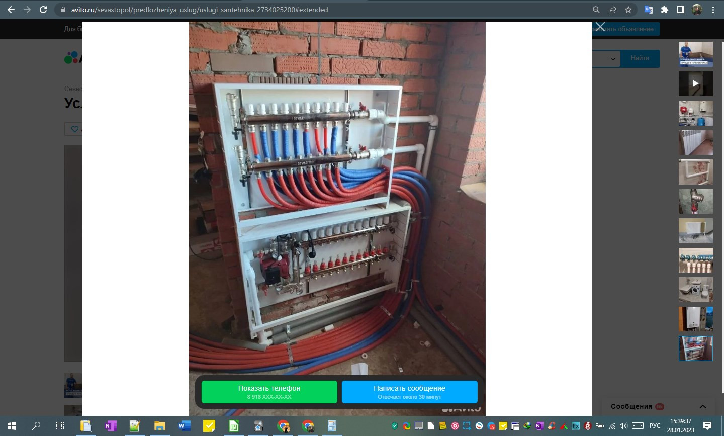Open the search category dropdown arrow

pyautogui.click(x=613, y=58)
